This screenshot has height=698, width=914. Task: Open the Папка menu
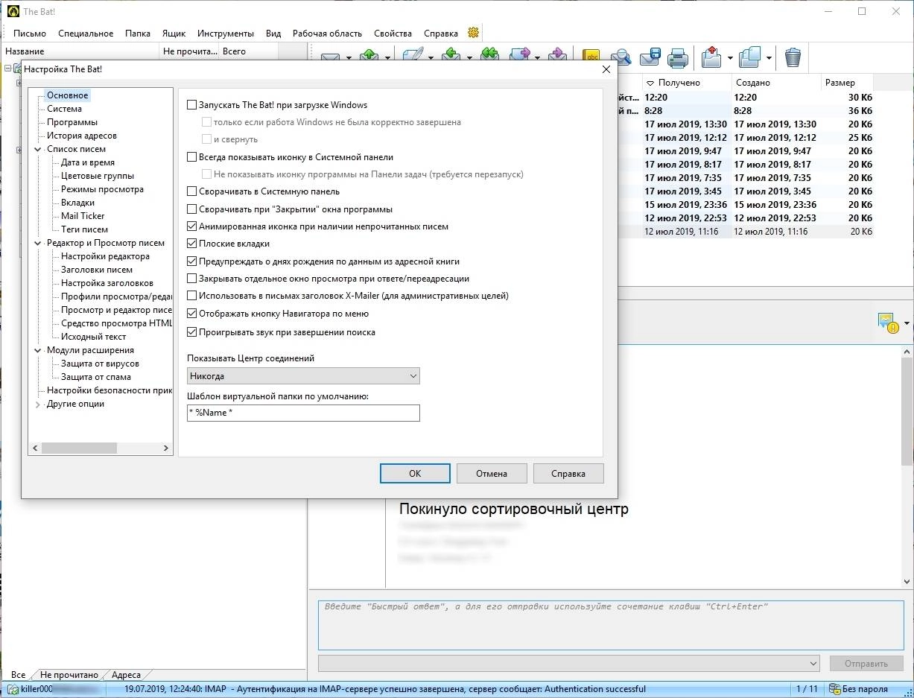pyautogui.click(x=138, y=34)
